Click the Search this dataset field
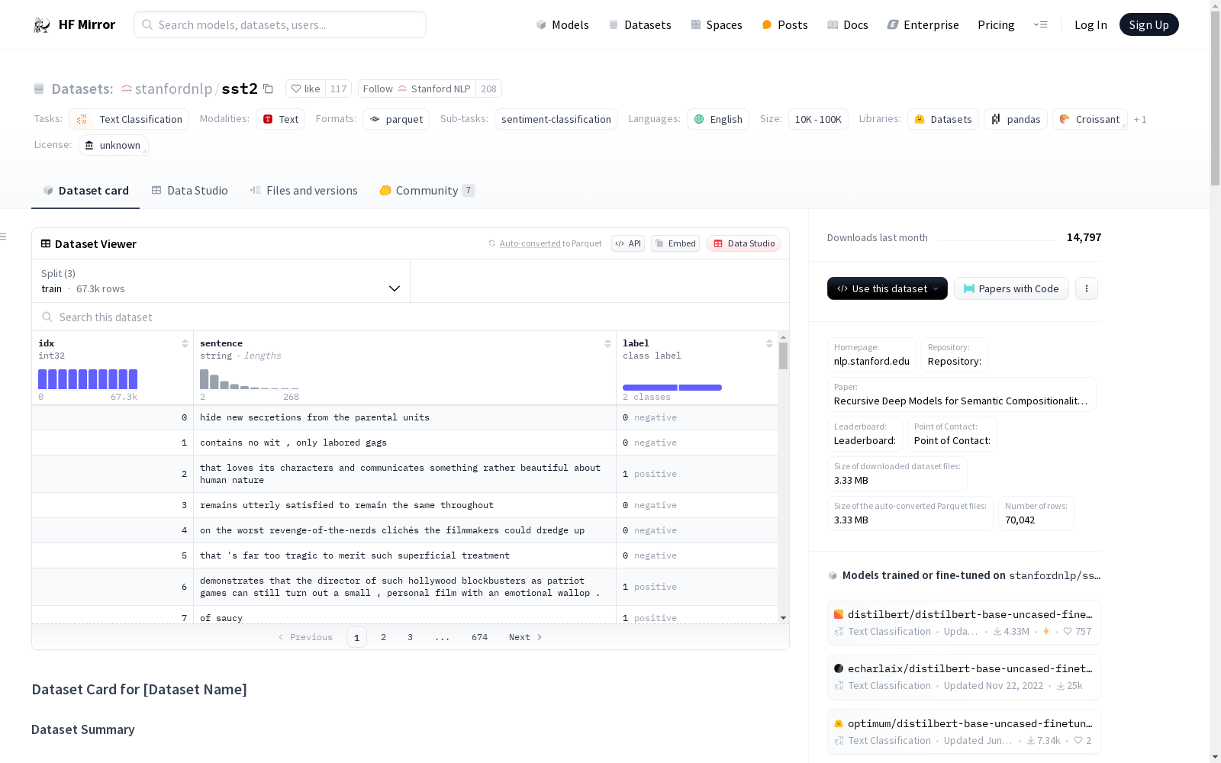 (x=411, y=317)
